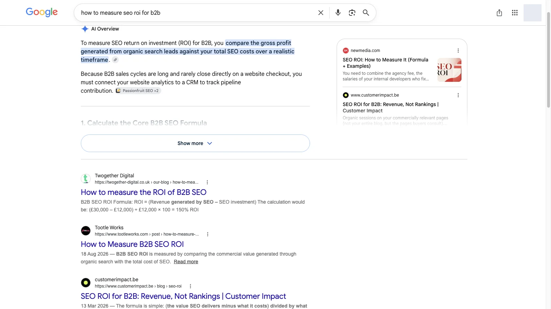Open Twogether Digital result options menu
This screenshot has width=551, height=309.
tap(207, 182)
